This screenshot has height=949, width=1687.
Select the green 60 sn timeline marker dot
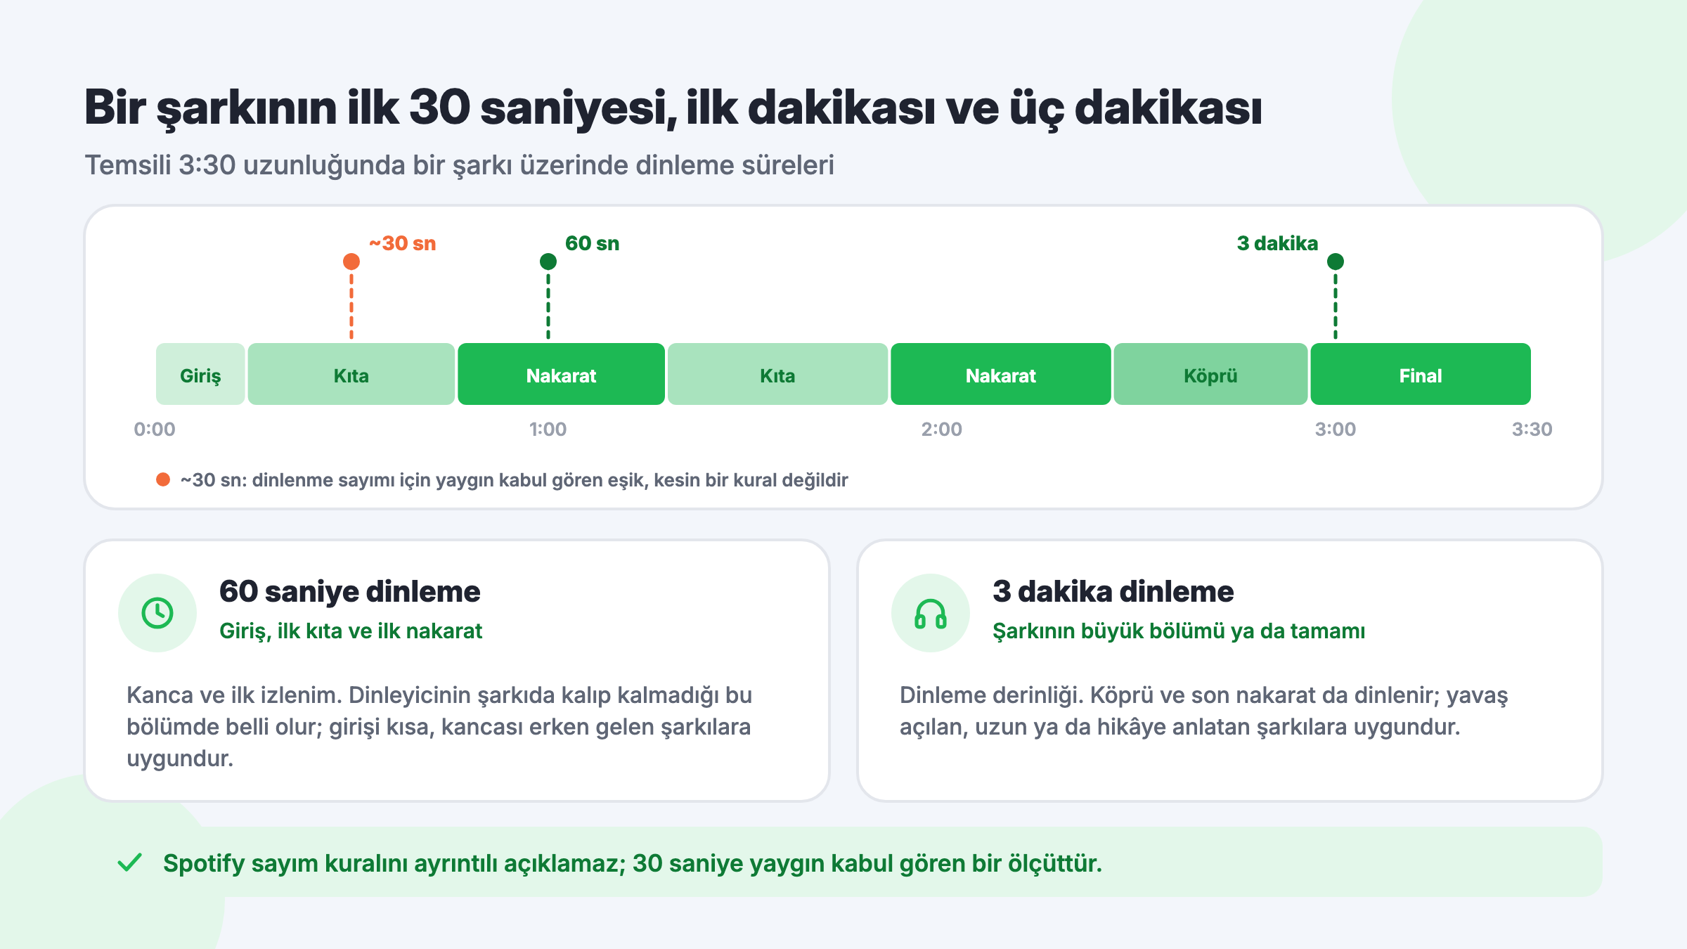pos(548,262)
